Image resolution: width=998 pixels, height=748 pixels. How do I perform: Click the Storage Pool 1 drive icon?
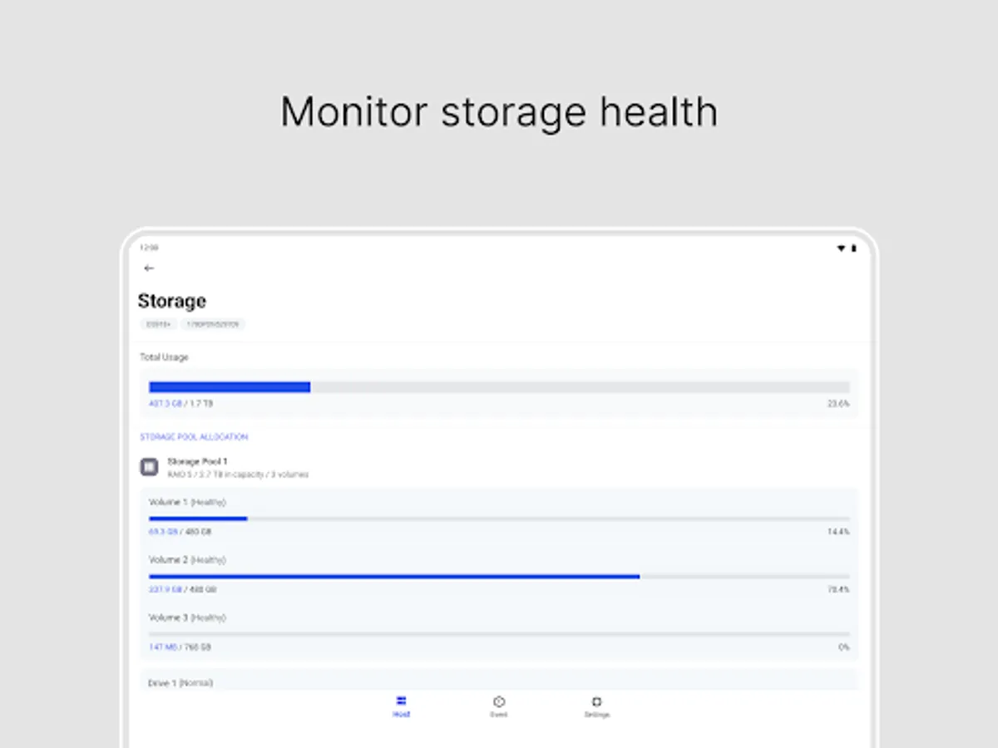tap(149, 467)
